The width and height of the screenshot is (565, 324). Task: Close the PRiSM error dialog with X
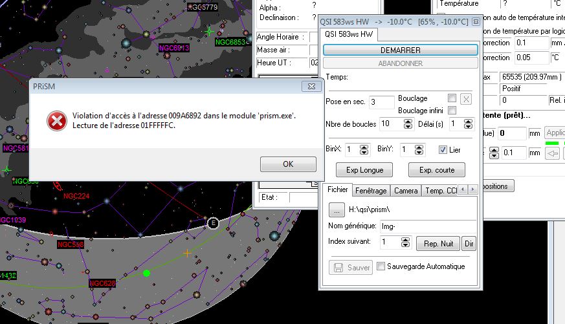pyautogui.click(x=312, y=86)
